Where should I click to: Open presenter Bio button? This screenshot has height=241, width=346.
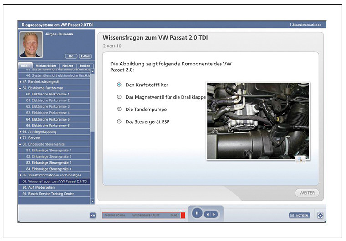71,56
